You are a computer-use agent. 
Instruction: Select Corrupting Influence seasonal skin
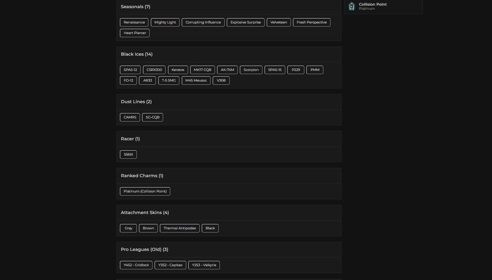pyautogui.click(x=203, y=22)
